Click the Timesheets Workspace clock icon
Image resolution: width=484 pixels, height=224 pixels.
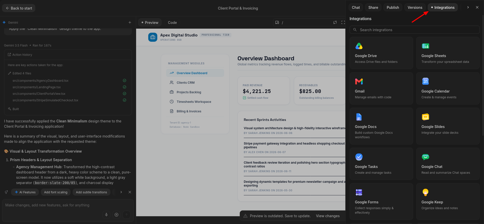click(172, 102)
